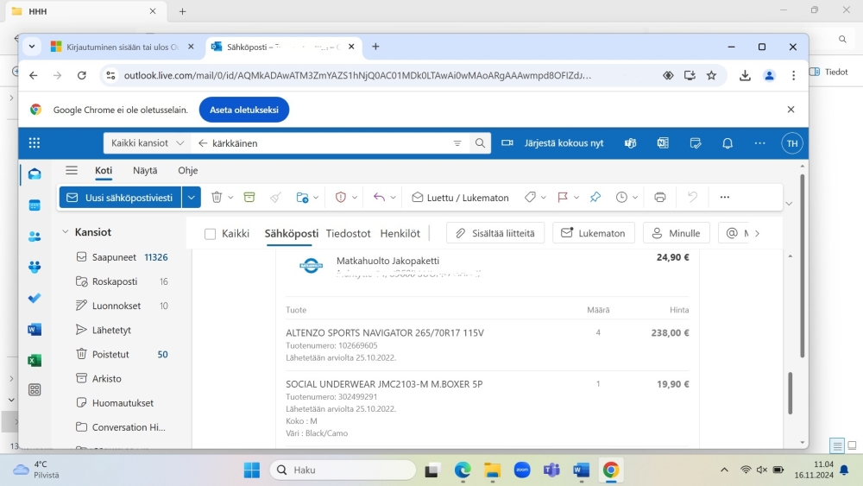
Task: Print the message with the printer icon
Action: tap(660, 197)
